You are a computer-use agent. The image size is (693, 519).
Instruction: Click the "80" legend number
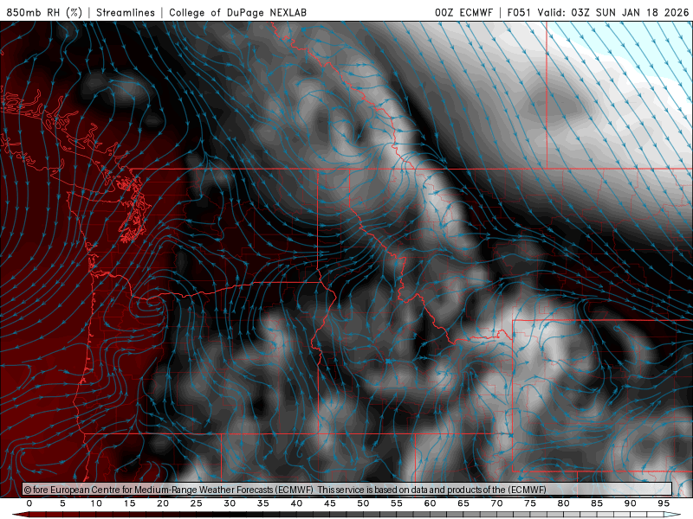tap(564, 503)
